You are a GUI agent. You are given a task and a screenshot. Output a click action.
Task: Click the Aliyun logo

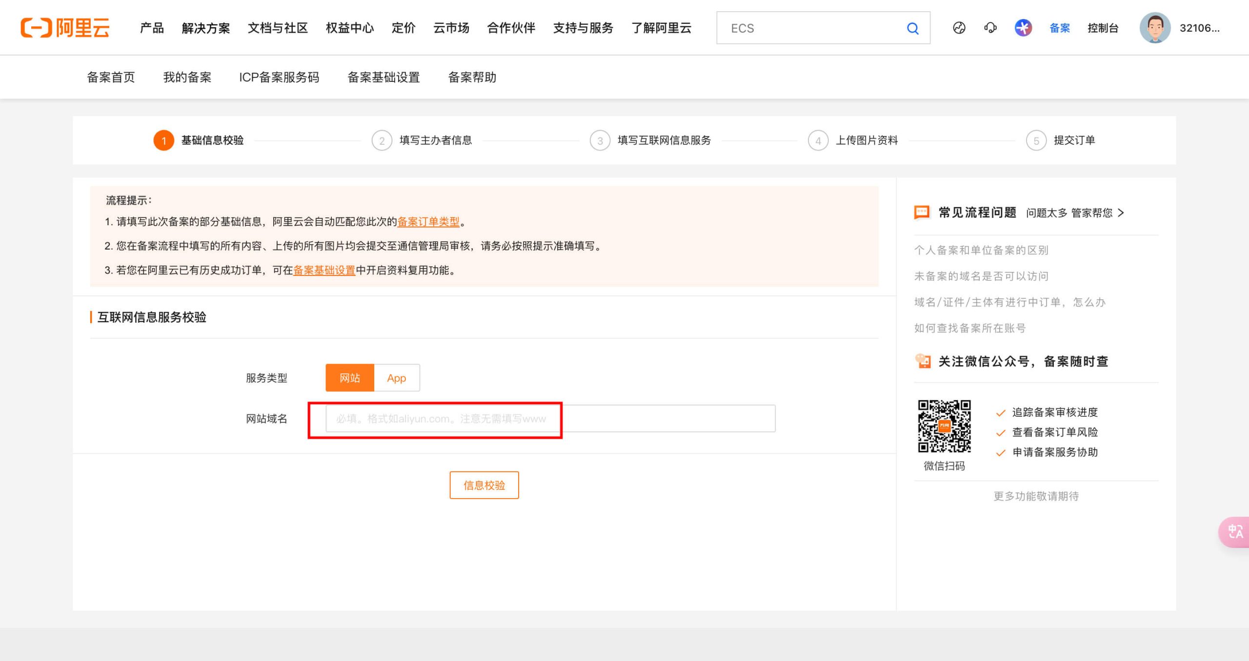click(65, 28)
